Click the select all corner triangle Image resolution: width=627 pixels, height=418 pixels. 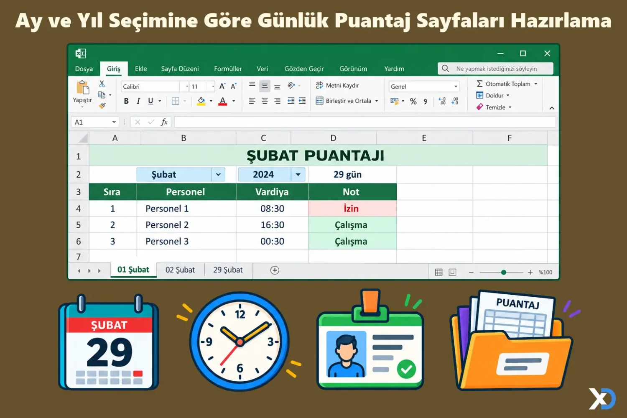pyautogui.click(x=83, y=138)
